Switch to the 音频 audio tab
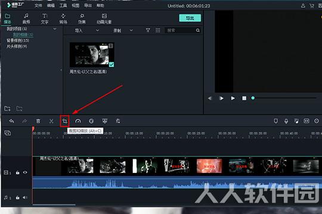 (x=26, y=18)
